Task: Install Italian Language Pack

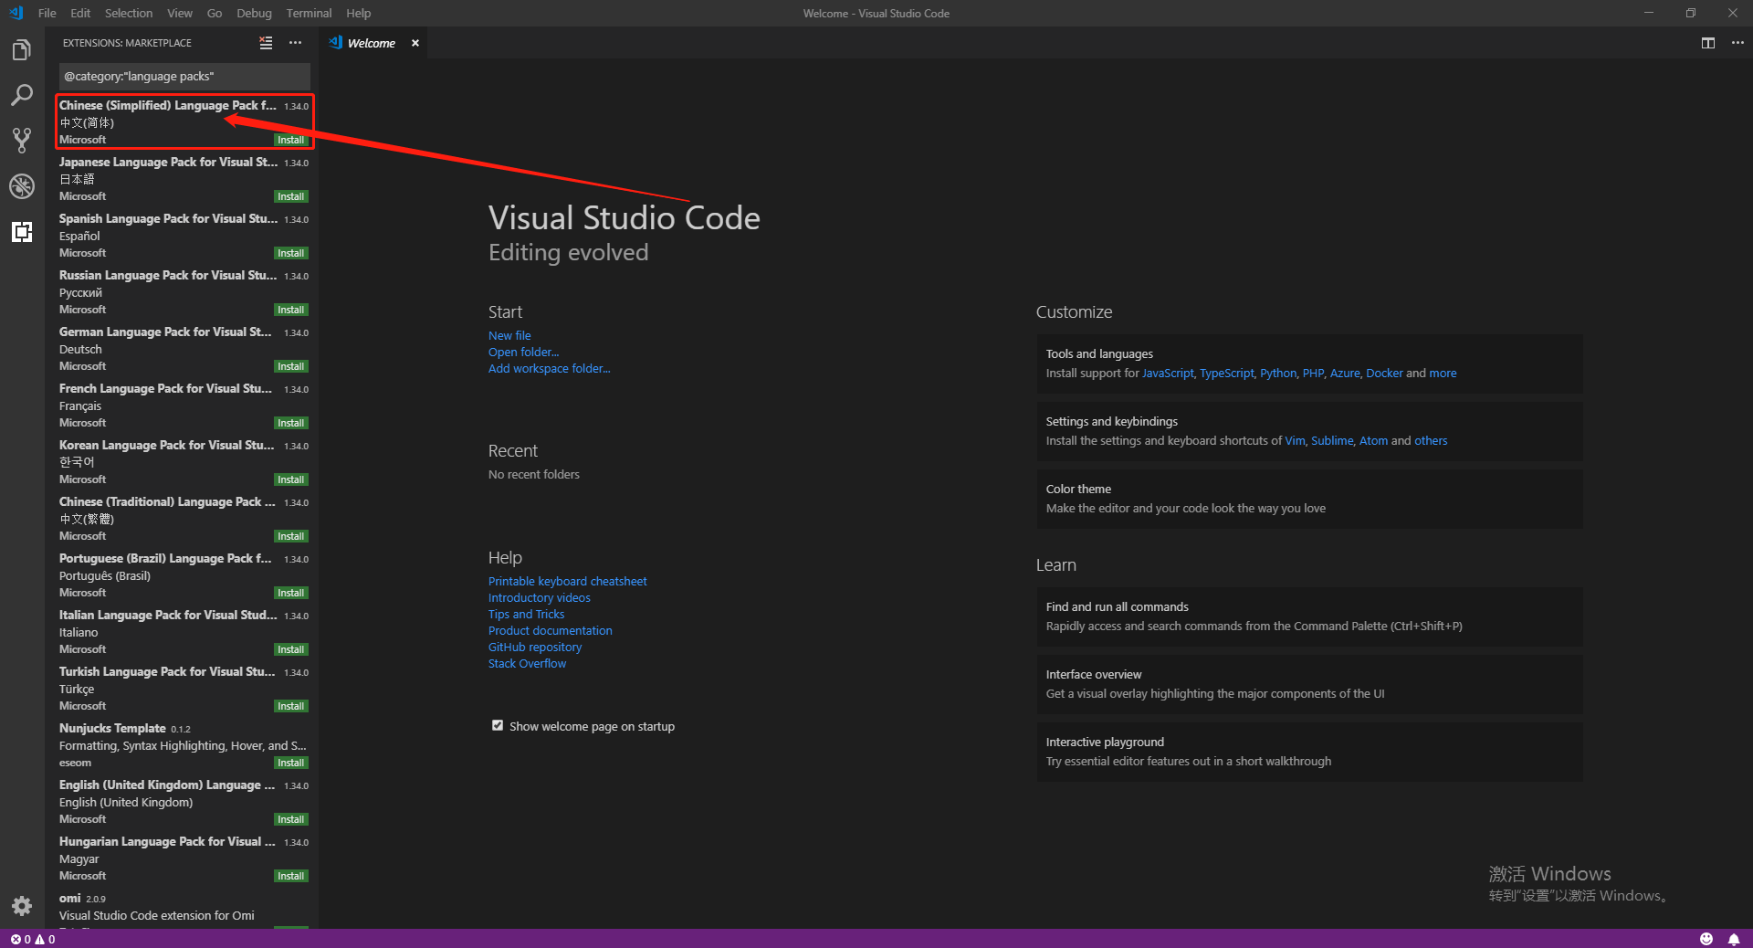Action: 291,649
